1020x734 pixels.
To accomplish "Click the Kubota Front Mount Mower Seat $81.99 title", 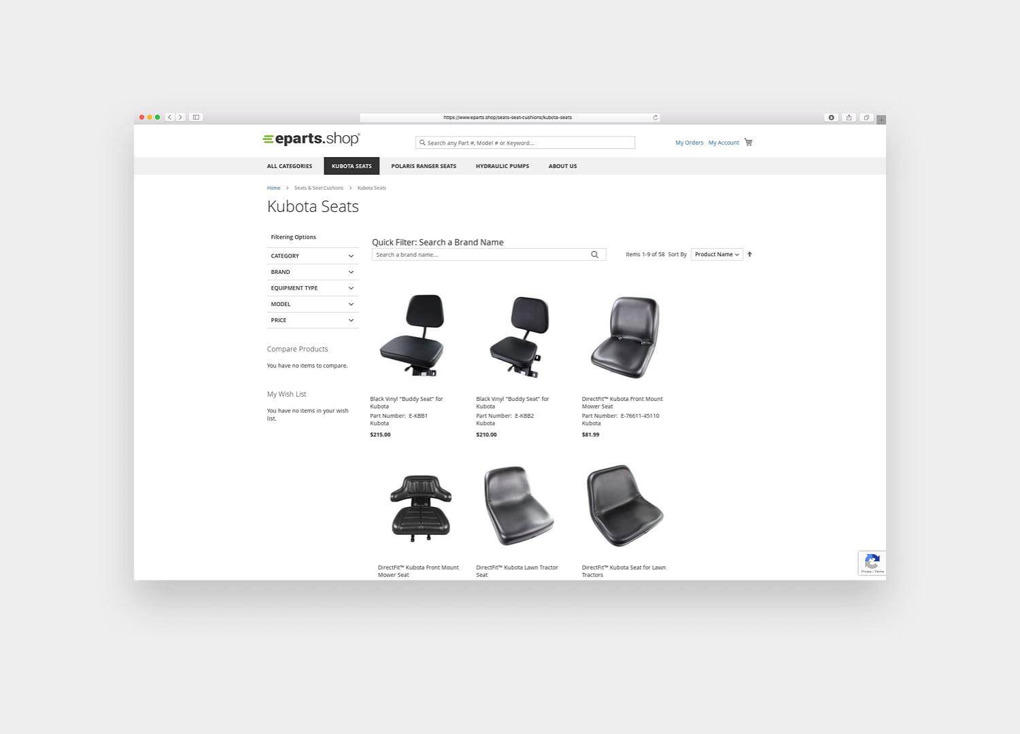I will [622, 402].
